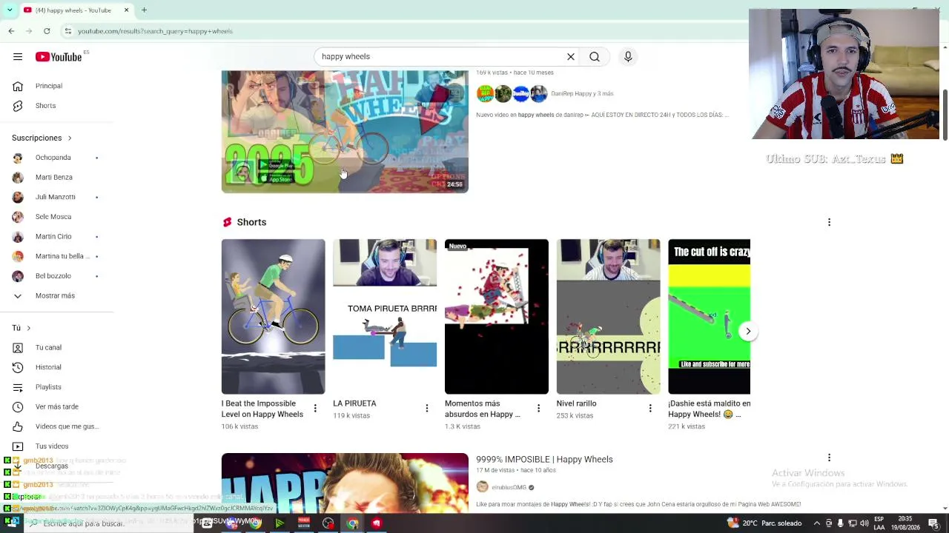The height and width of the screenshot is (533, 949).
Task: Open the Ochopanda channel subscription
Action: click(53, 158)
